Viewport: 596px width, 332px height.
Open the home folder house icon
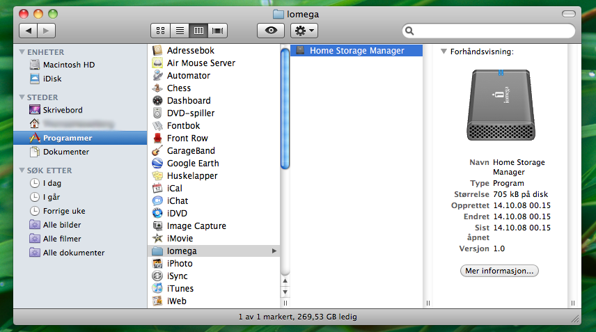click(35, 124)
